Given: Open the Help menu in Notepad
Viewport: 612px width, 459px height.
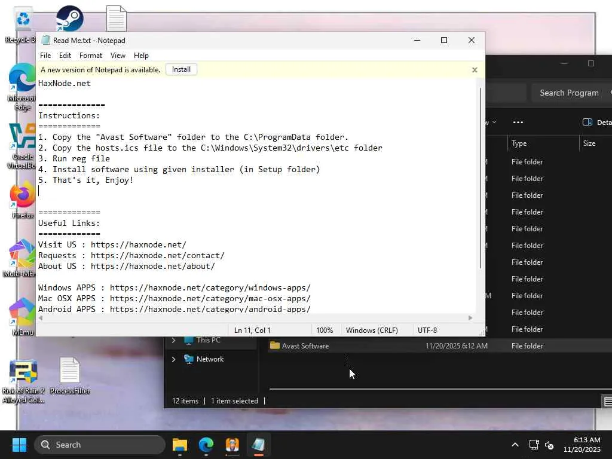Looking at the screenshot, I should (141, 56).
